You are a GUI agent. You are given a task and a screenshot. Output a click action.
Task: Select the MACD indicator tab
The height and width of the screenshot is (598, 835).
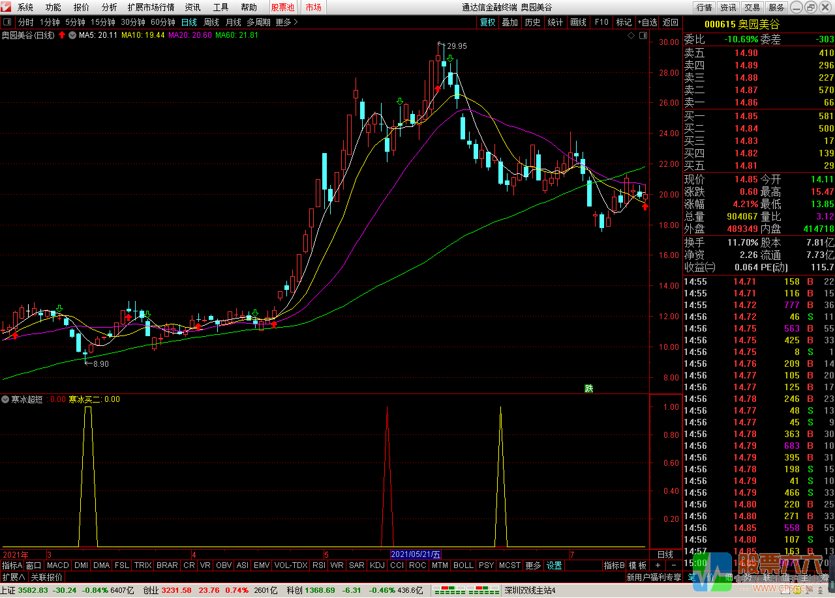click(x=57, y=565)
